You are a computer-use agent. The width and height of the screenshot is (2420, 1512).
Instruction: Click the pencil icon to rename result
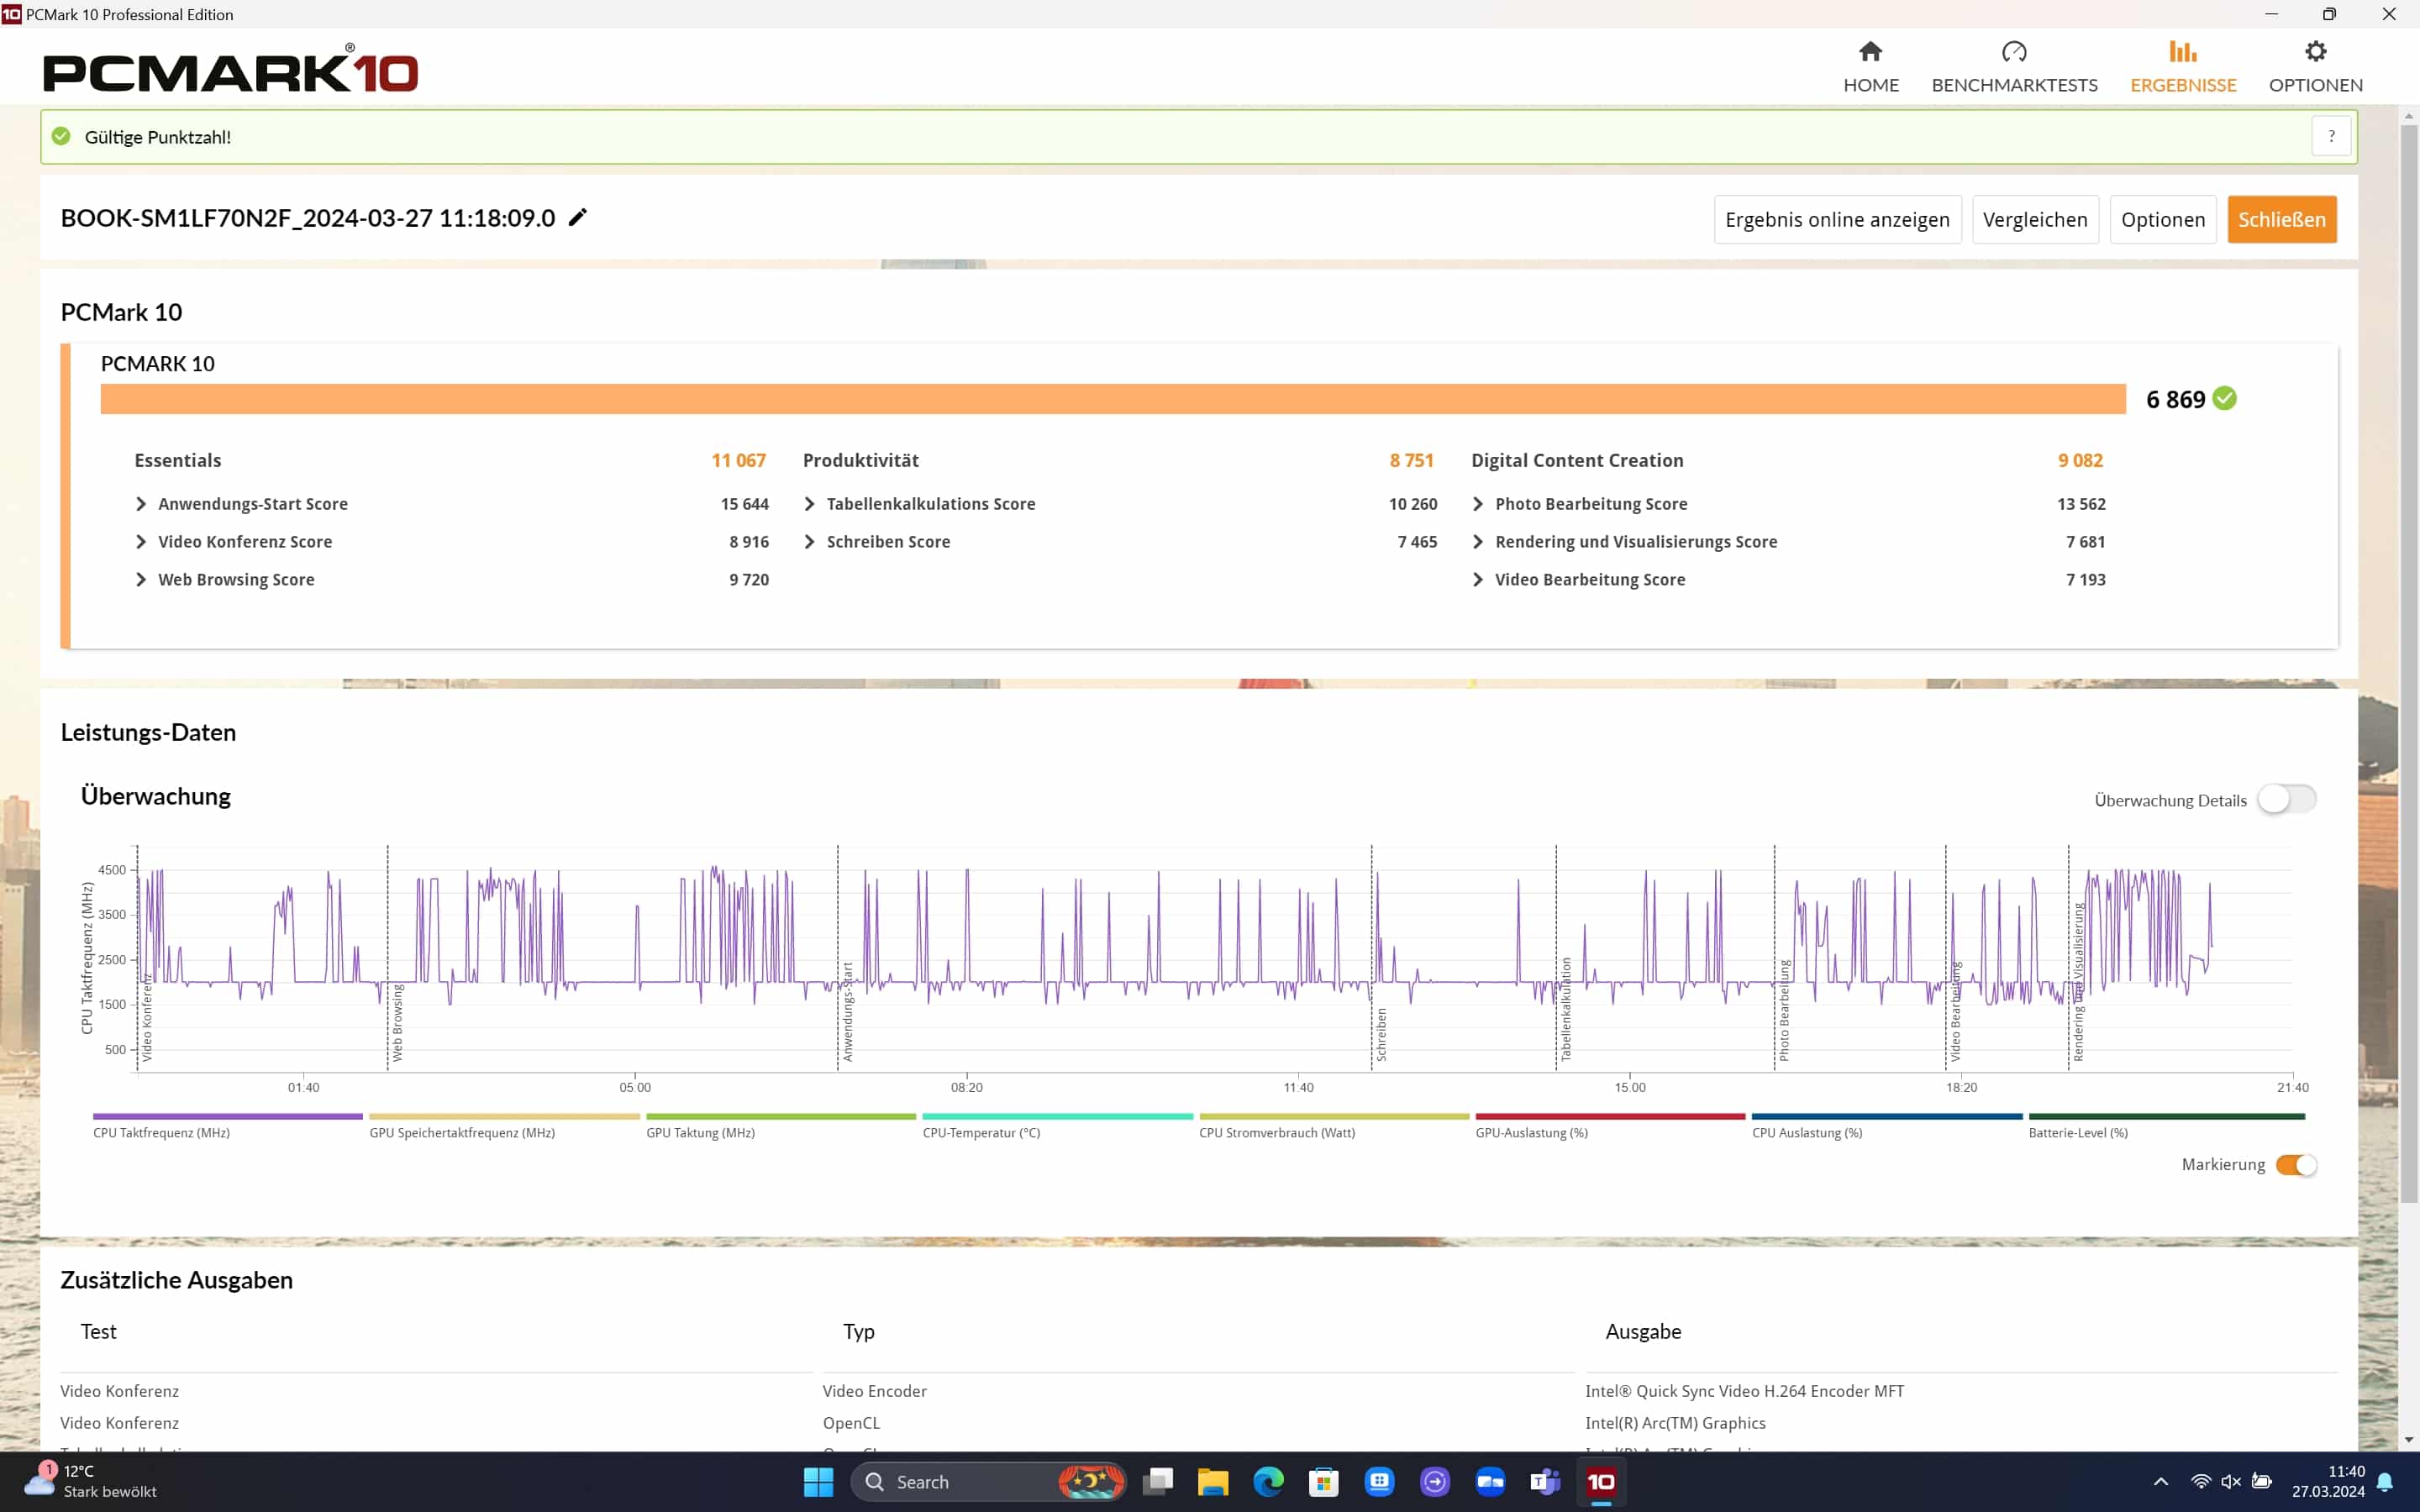(577, 218)
